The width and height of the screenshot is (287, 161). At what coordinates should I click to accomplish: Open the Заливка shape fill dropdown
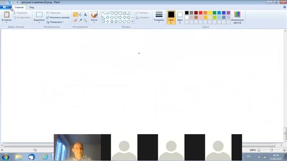[x=143, y=18]
